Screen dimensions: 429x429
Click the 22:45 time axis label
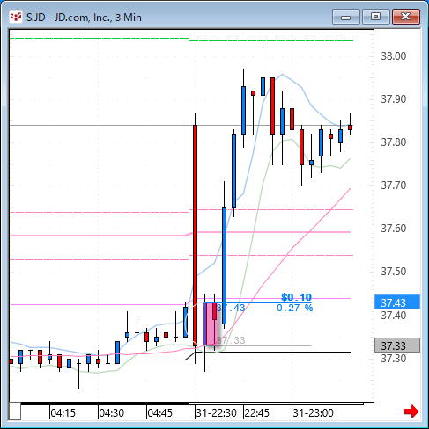pos(256,413)
